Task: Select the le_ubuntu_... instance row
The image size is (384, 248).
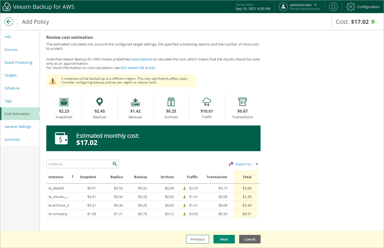Action: [152, 197]
